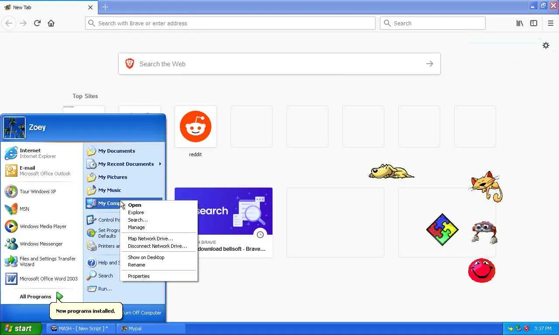The height and width of the screenshot is (335, 559).
Task: Click the New programs installed balloon
Action: (x=86, y=311)
